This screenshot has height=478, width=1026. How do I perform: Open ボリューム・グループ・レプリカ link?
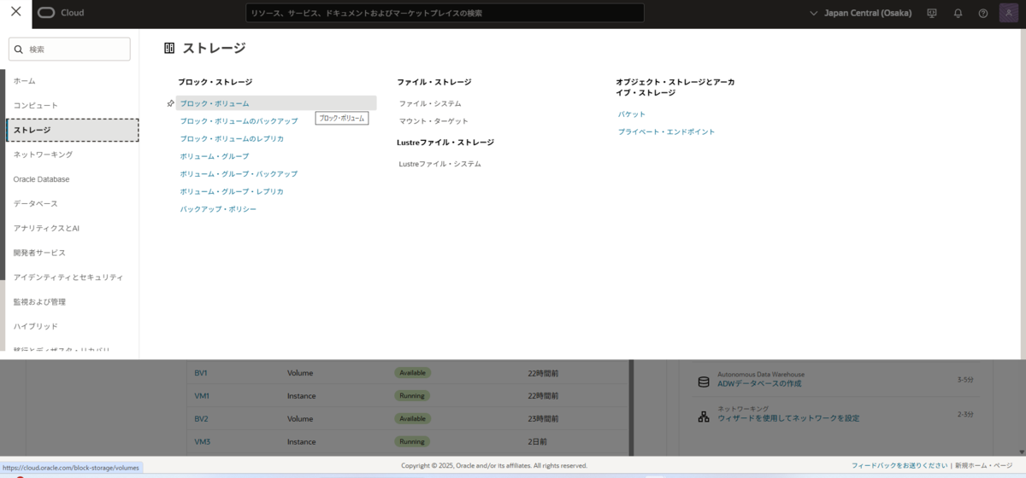point(232,191)
